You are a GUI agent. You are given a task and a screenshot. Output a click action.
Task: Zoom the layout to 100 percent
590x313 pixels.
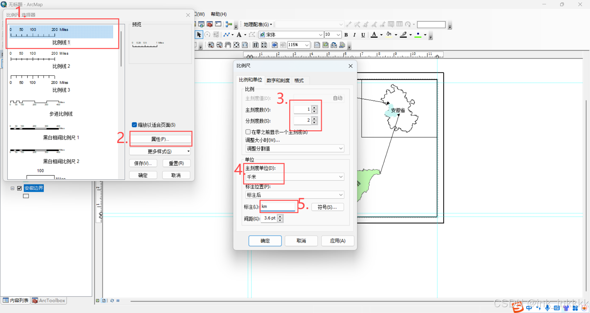(x=245, y=45)
